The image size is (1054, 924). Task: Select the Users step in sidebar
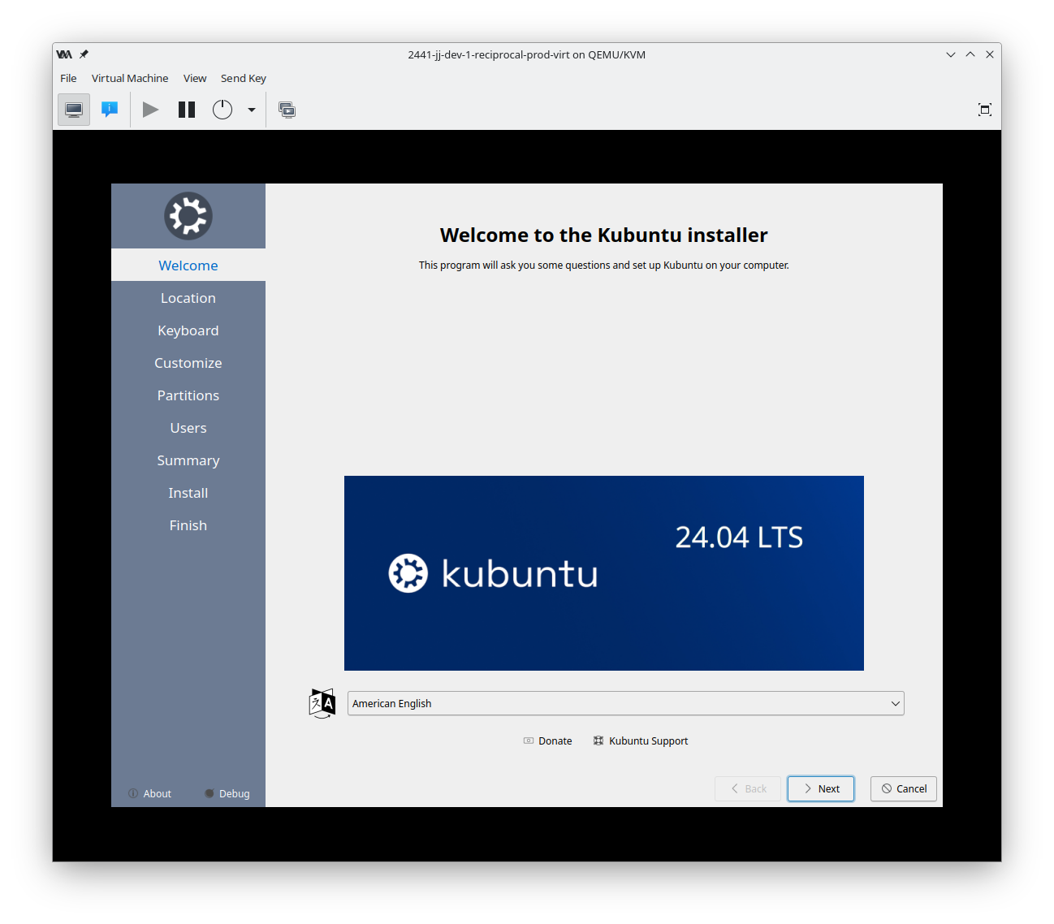188,428
